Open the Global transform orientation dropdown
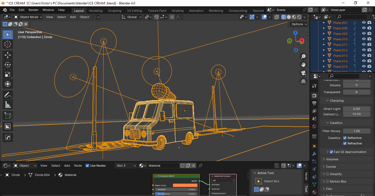 pos(131,17)
